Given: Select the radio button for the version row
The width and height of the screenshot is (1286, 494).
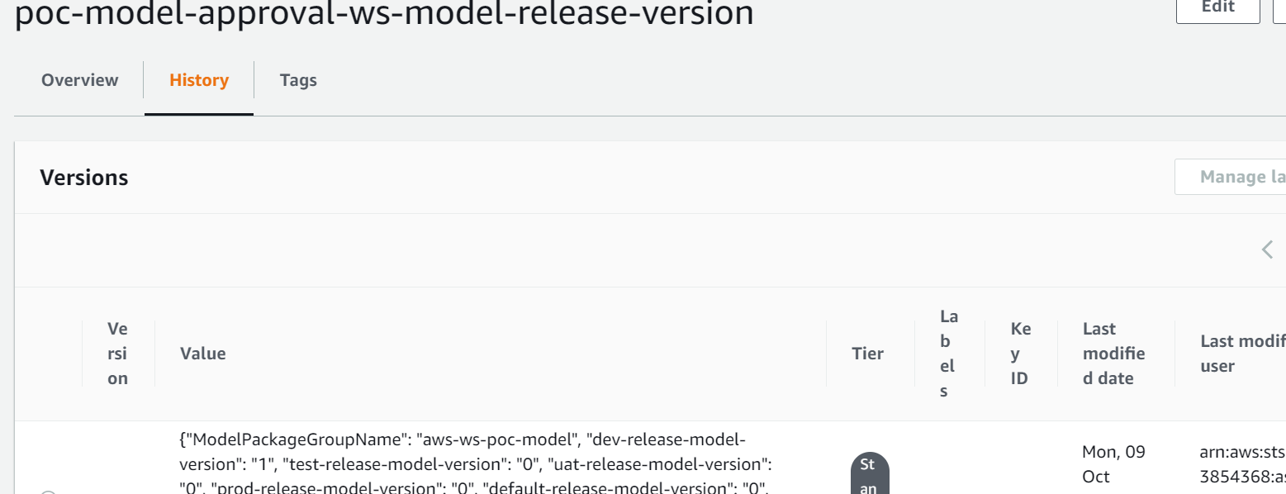Looking at the screenshot, I should [48, 491].
